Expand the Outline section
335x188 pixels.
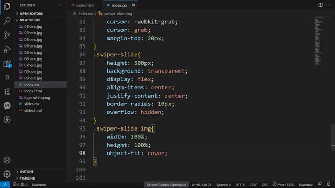point(27,172)
